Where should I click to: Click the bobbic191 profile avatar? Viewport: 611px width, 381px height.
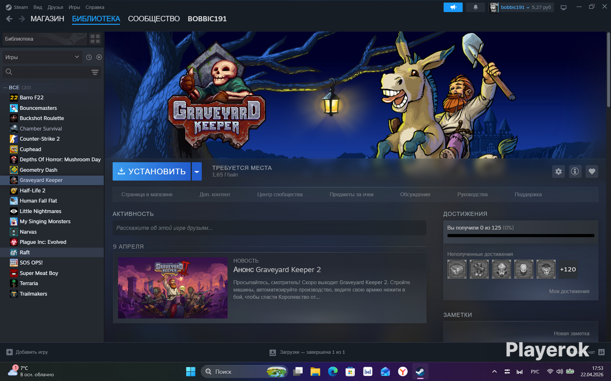tap(494, 7)
